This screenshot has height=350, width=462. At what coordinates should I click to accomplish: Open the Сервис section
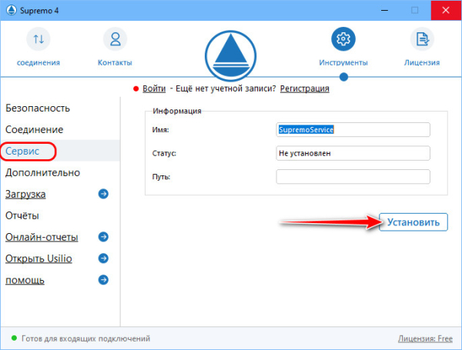click(23, 152)
